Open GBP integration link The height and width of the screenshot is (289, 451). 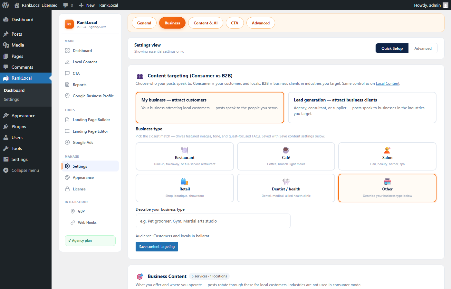81,211
